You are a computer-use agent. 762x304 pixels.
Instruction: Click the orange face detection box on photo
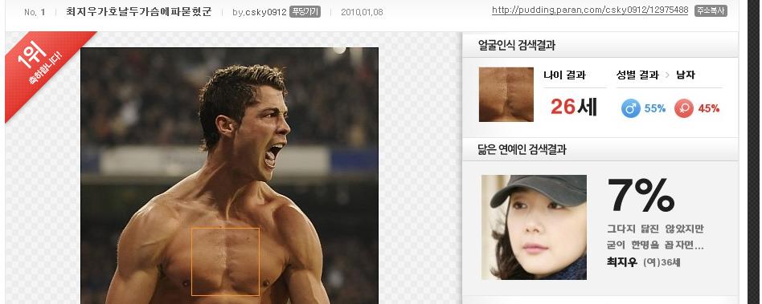coord(225,261)
